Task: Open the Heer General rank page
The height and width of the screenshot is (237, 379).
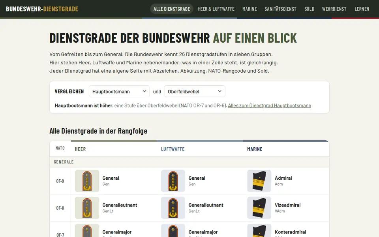Action: [x=111, y=178]
